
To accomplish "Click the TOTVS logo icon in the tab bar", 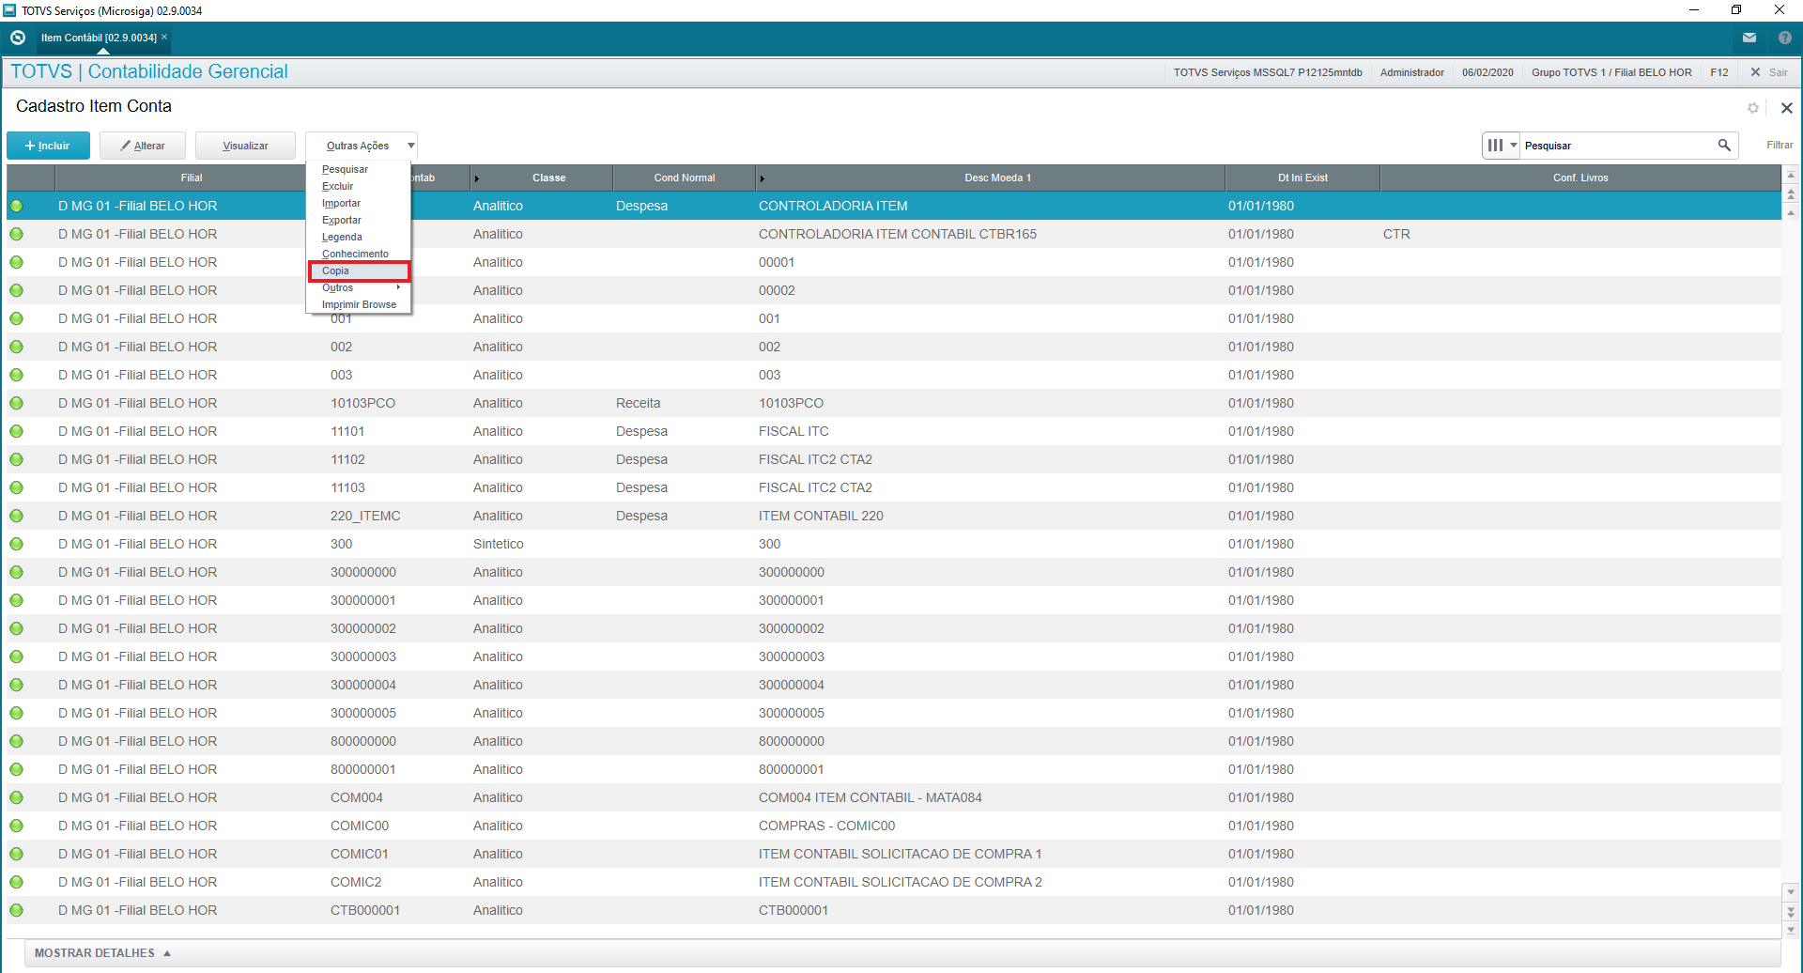I will coord(18,38).
